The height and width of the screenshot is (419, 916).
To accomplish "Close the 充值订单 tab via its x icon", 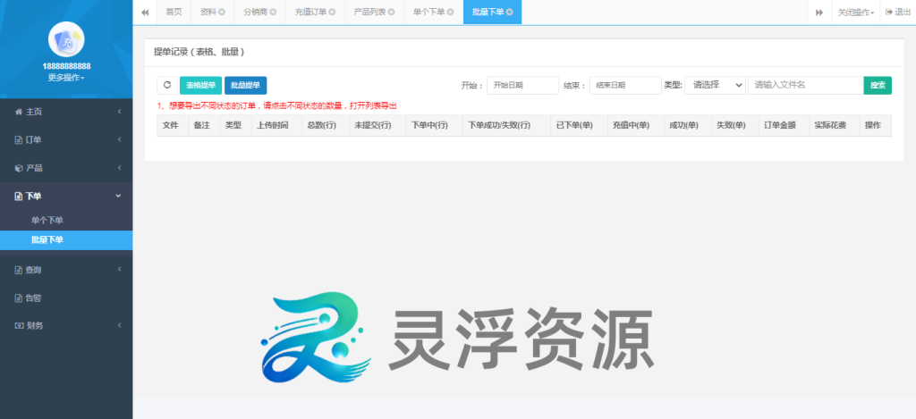I will pyautogui.click(x=333, y=13).
